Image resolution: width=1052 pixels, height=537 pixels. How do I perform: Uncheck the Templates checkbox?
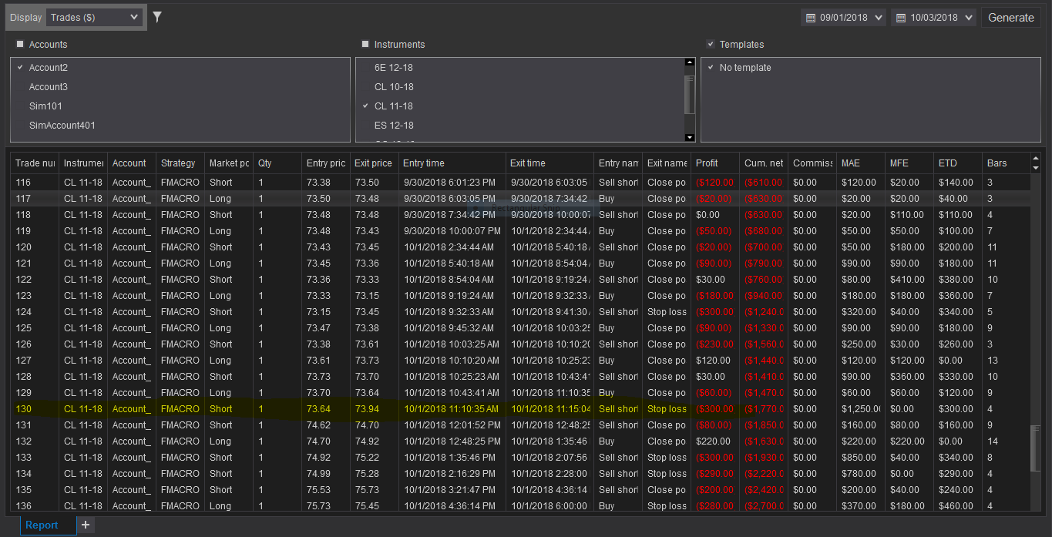click(711, 45)
